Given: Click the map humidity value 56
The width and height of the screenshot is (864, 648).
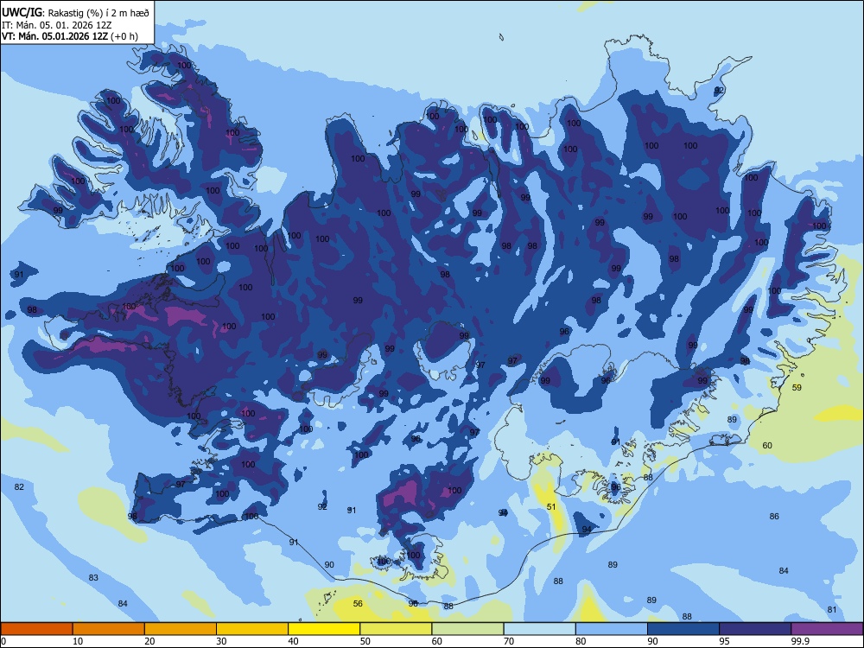Looking at the screenshot, I should 358,603.
